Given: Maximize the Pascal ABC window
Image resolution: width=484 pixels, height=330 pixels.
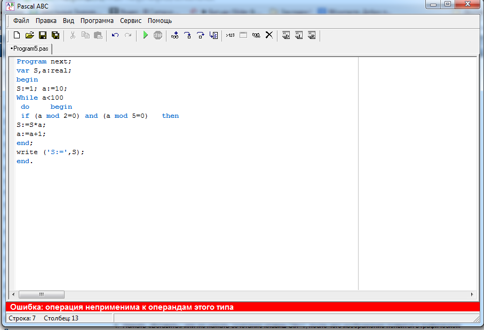Looking at the screenshot, I should coord(448,4).
